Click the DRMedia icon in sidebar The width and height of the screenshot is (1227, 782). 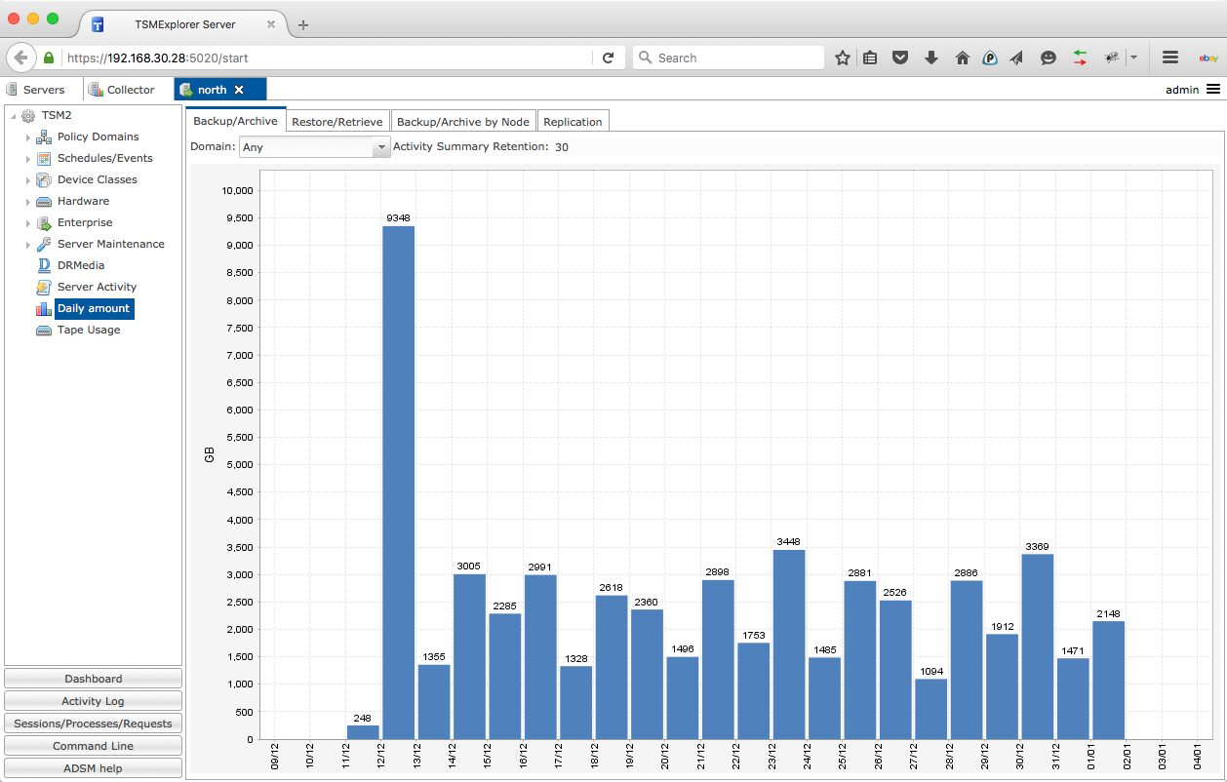44,265
